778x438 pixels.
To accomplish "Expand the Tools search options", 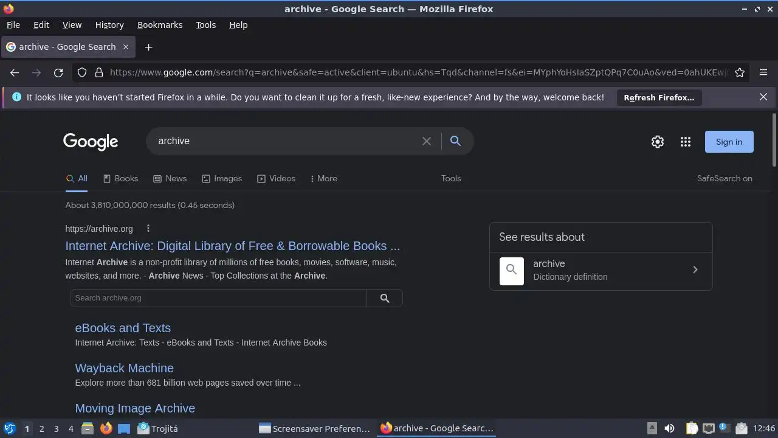I will [x=451, y=178].
